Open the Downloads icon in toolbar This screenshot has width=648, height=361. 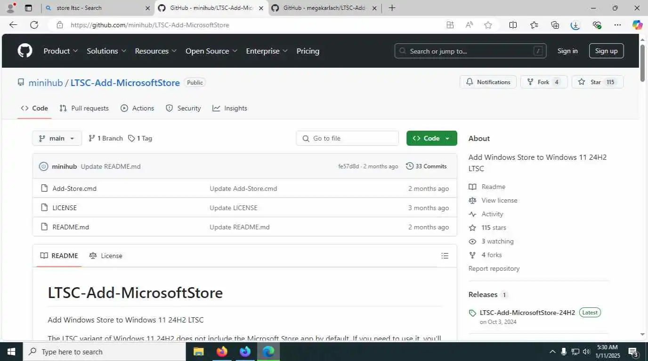575,25
